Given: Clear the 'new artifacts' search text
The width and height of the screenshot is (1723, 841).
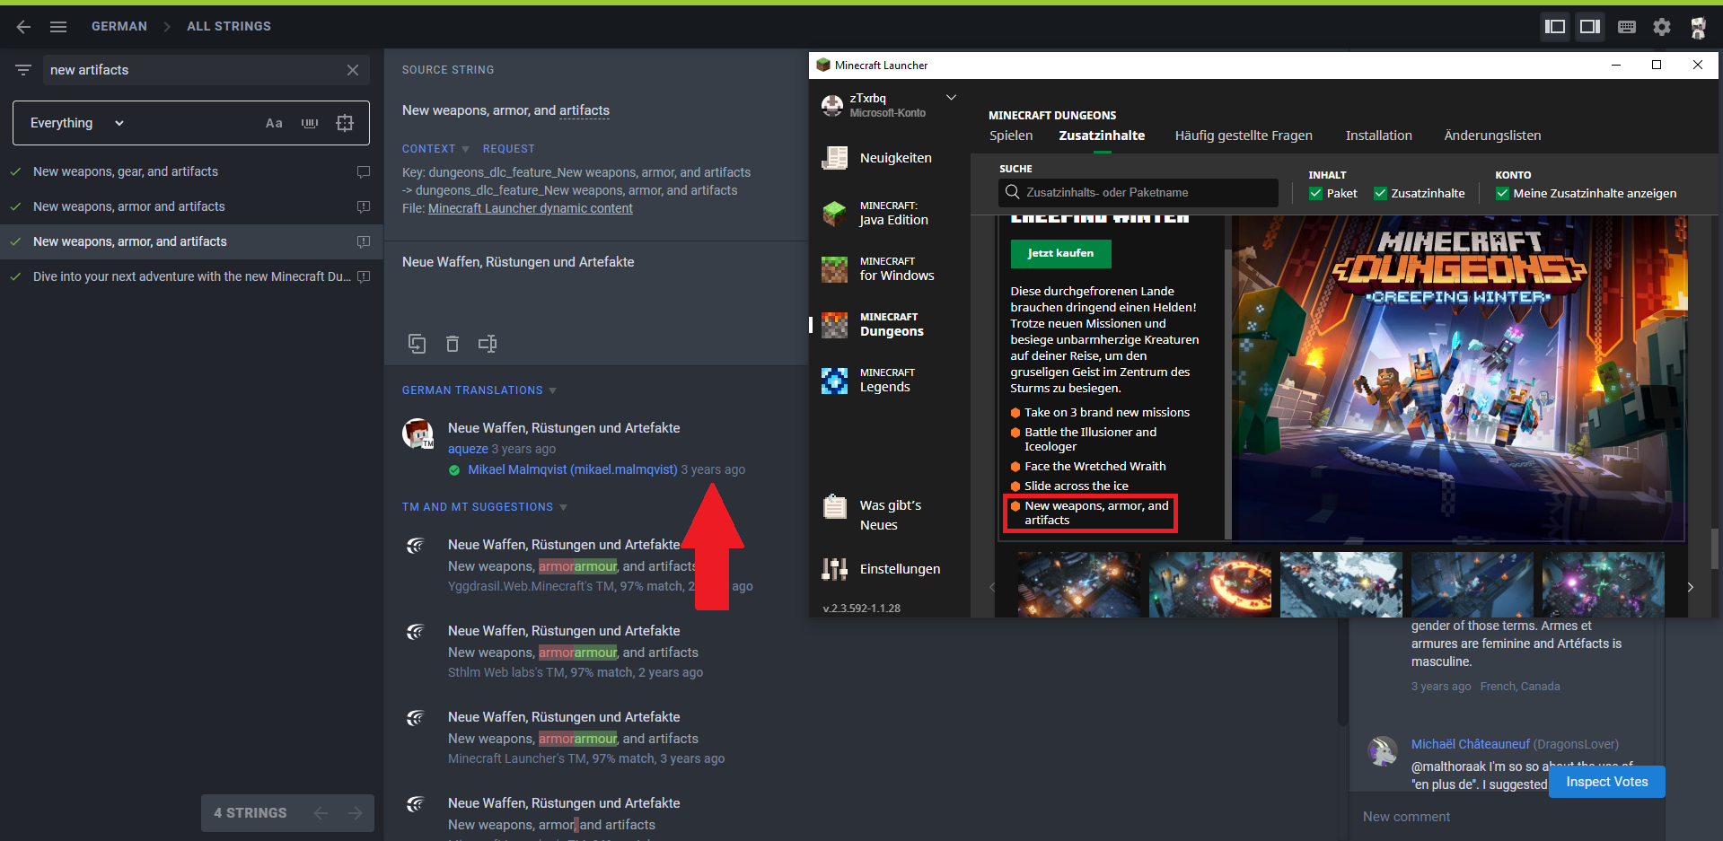Looking at the screenshot, I should click(353, 70).
